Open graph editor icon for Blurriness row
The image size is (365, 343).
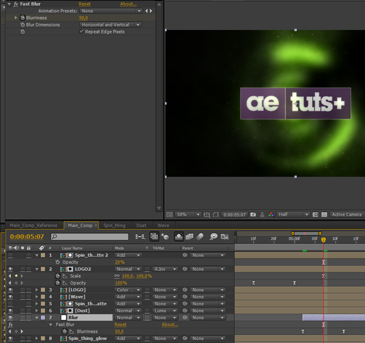pos(72,331)
